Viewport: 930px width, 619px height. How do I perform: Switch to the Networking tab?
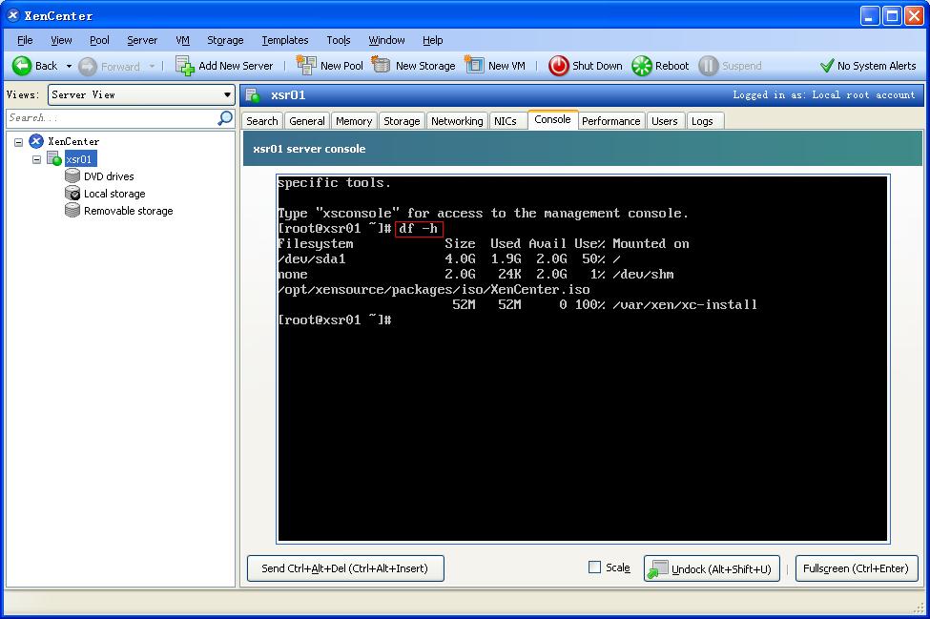coord(457,121)
